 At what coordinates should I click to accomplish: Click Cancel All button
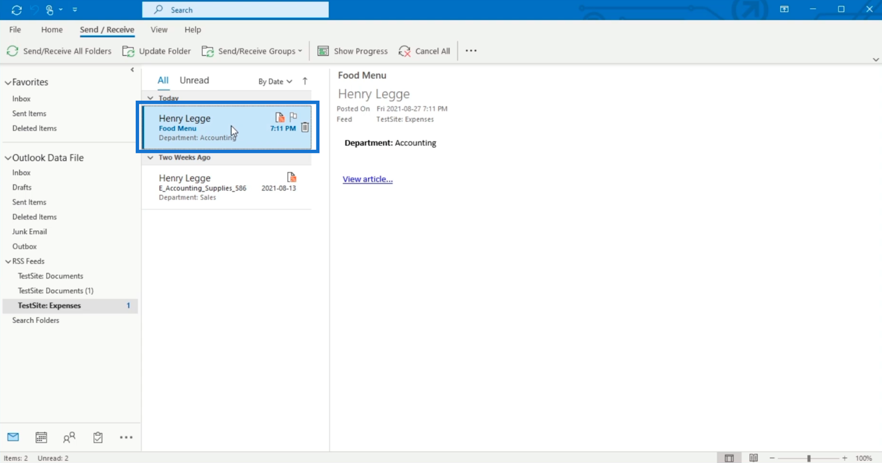(424, 51)
